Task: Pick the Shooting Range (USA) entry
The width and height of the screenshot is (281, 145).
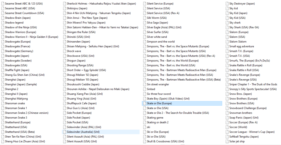Action: [80, 66]
